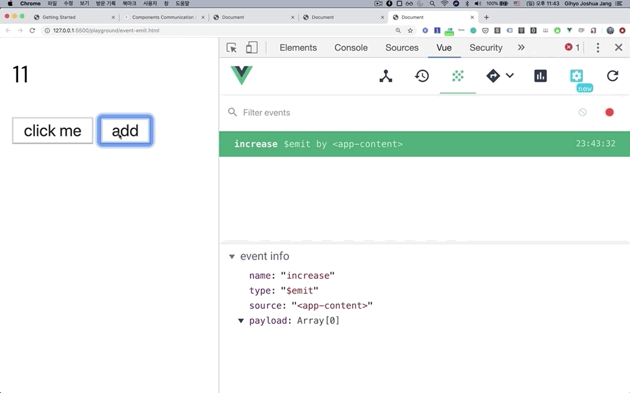Image resolution: width=630 pixels, height=393 pixels.
Task: Click the clear events log icon
Action: tap(583, 113)
